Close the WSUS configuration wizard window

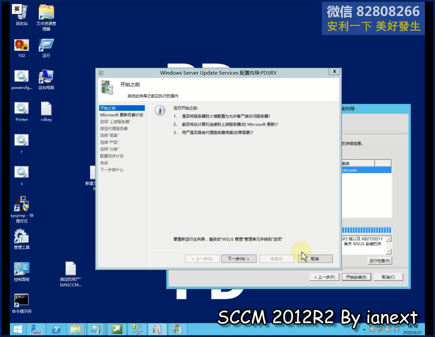(334, 71)
